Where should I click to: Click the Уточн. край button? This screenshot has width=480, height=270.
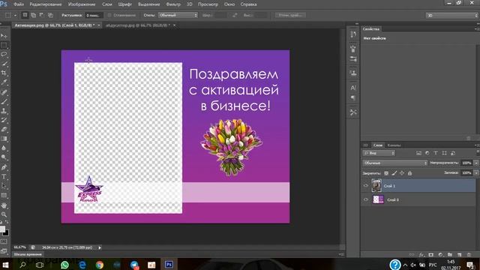point(290,15)
